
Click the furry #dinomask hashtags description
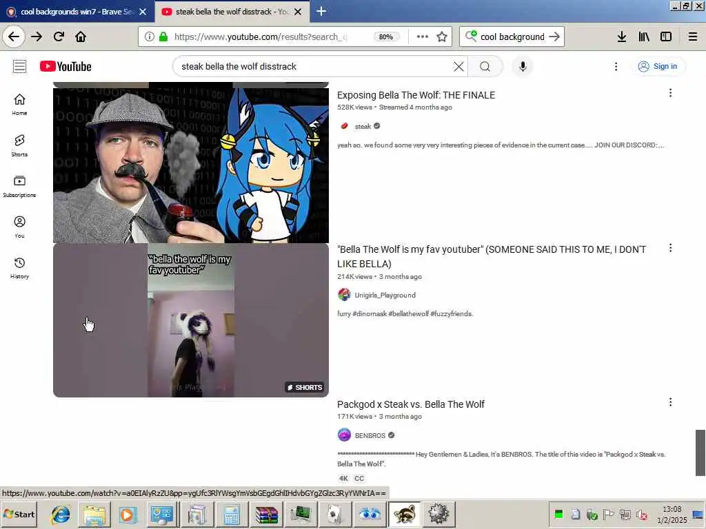click(405, 313)
